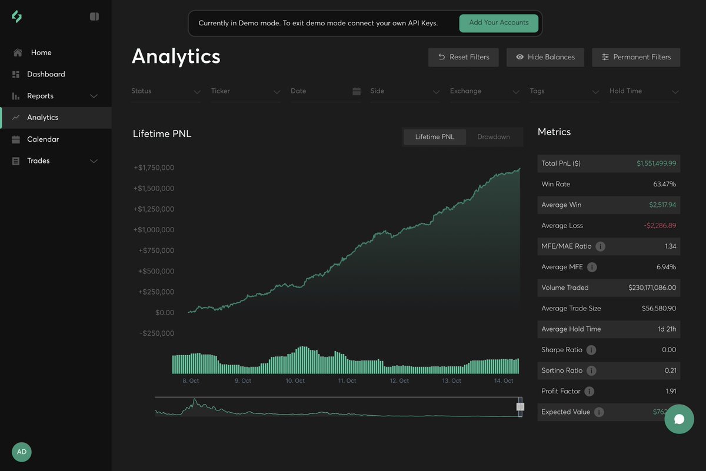Click the Lifetime PNL line chart area
706x471 pixels.
click(x=354, y=241)
